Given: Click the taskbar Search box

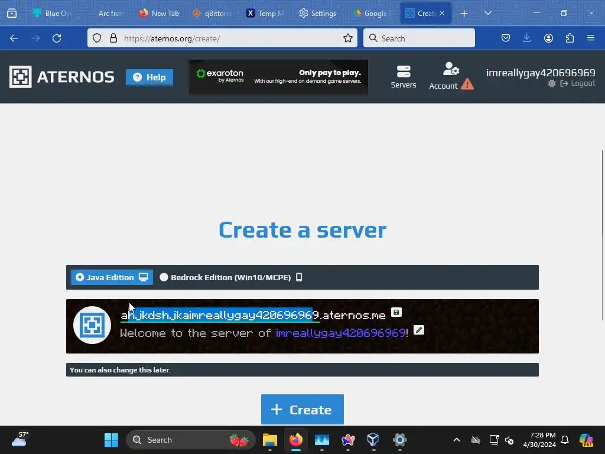Looking at the screenshot, I should pyautogui.click(x=191, y=440).
